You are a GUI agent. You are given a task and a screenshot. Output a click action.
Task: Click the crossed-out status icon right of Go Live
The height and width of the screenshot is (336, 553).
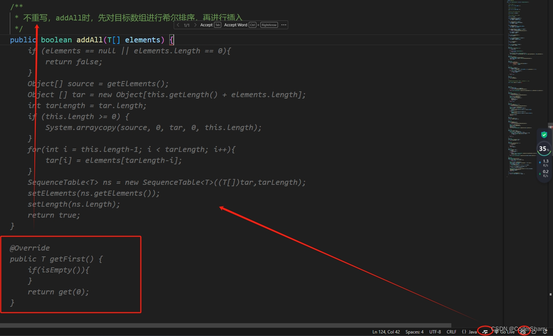[x=523, y=332]
